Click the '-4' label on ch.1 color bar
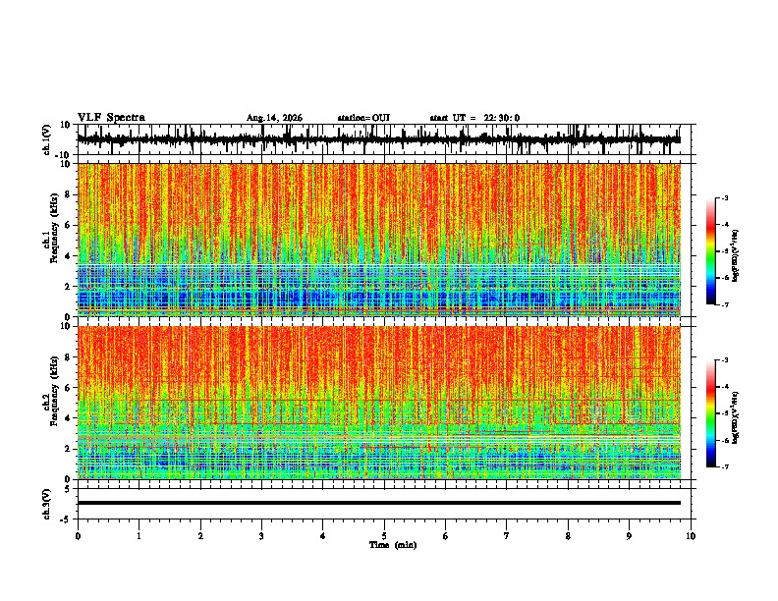778x601 pixels. coord(725,225)
